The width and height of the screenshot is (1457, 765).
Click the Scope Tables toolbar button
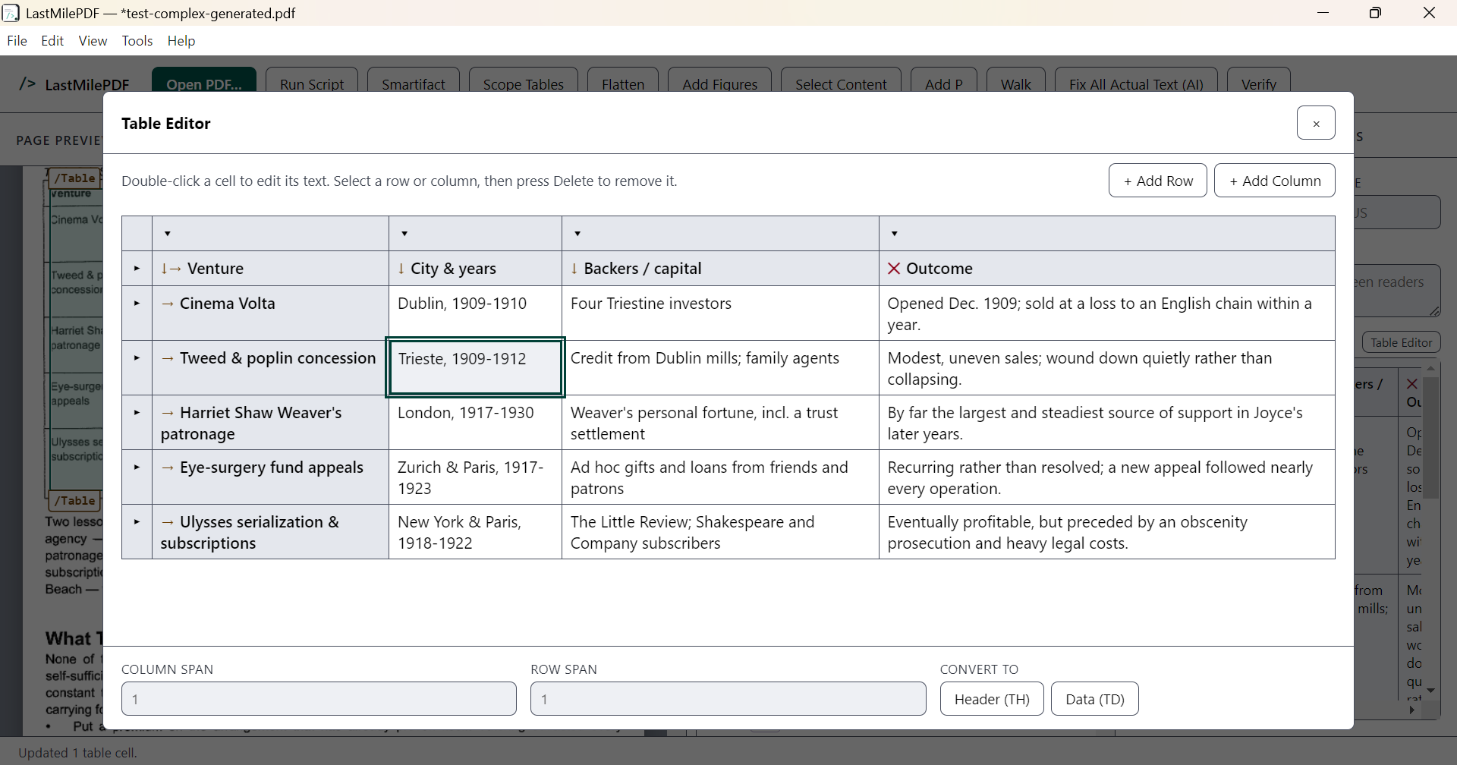click(524, 80)
